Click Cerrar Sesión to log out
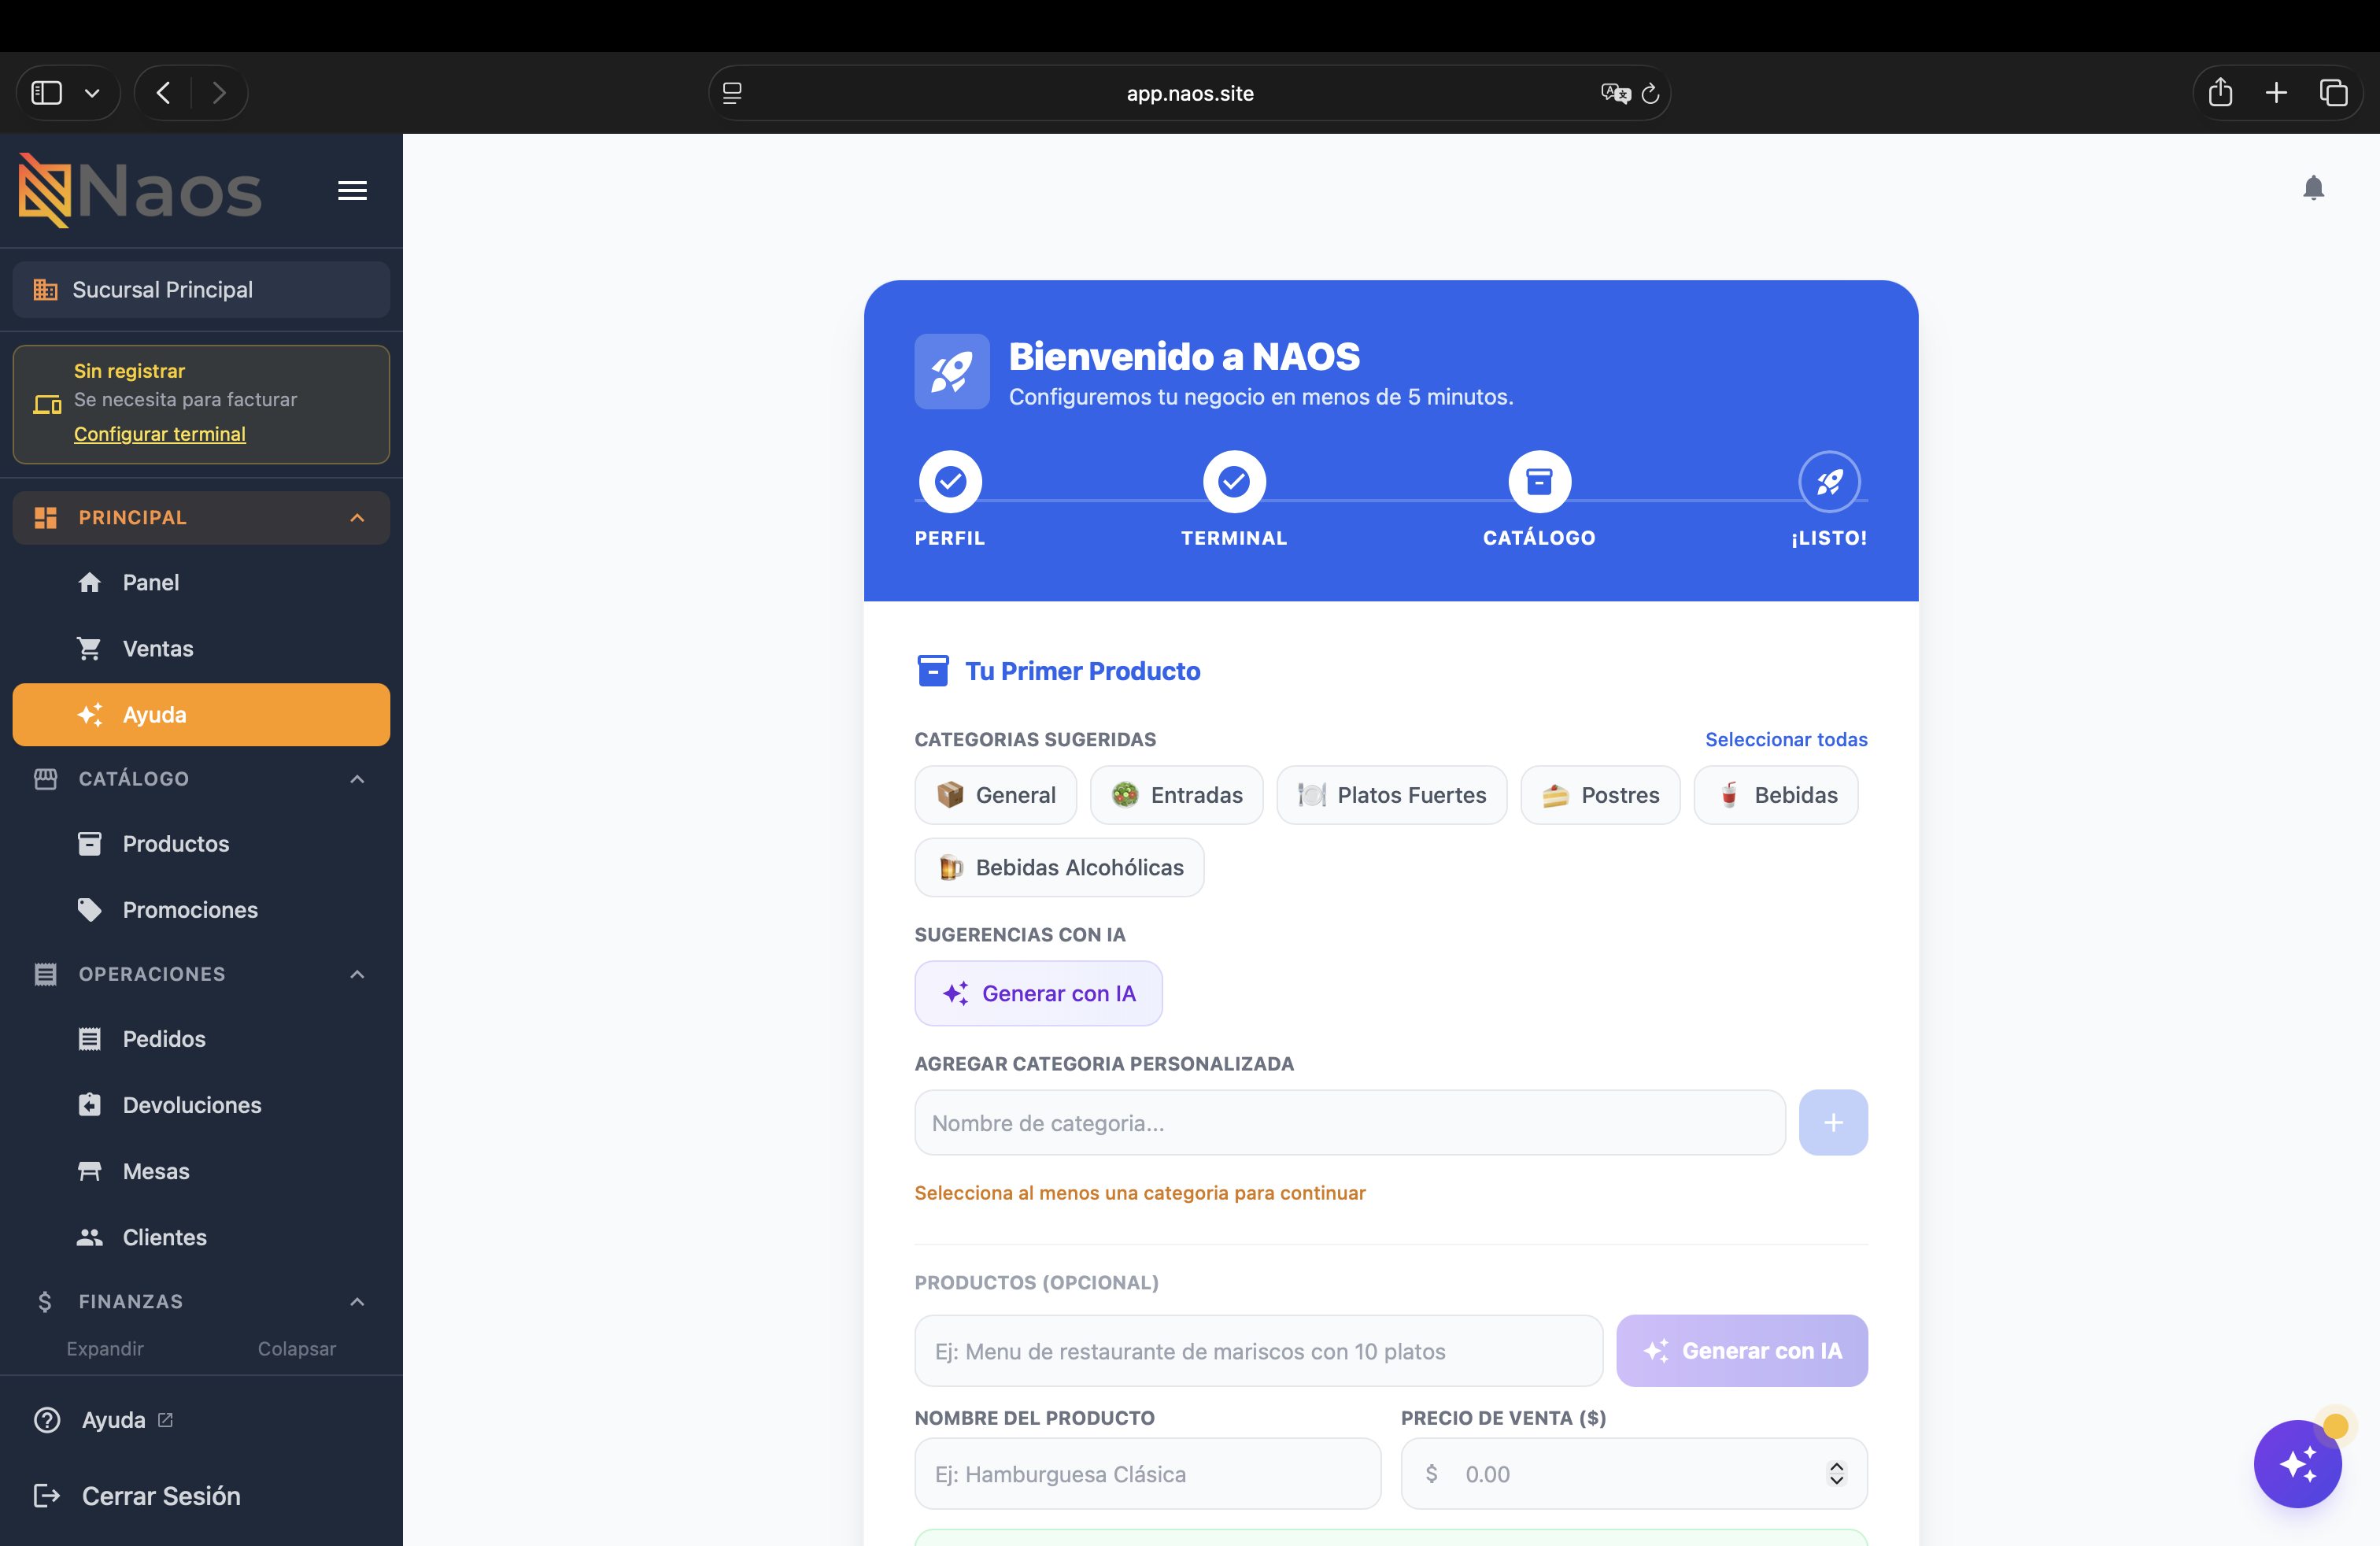 pyautogui.click(x=137, y=1496)
